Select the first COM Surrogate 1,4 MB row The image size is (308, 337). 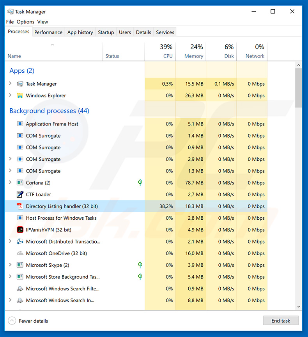tap(136, 136)
